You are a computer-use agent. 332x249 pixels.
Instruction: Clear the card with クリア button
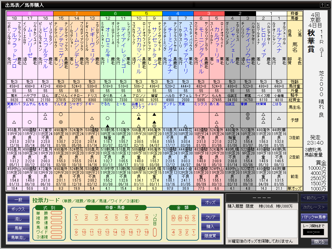210,217
